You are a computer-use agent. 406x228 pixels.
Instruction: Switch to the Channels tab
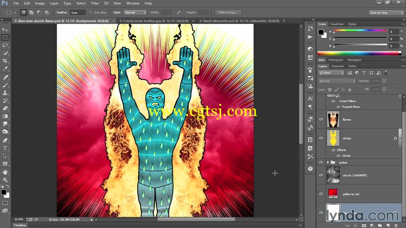337,66
